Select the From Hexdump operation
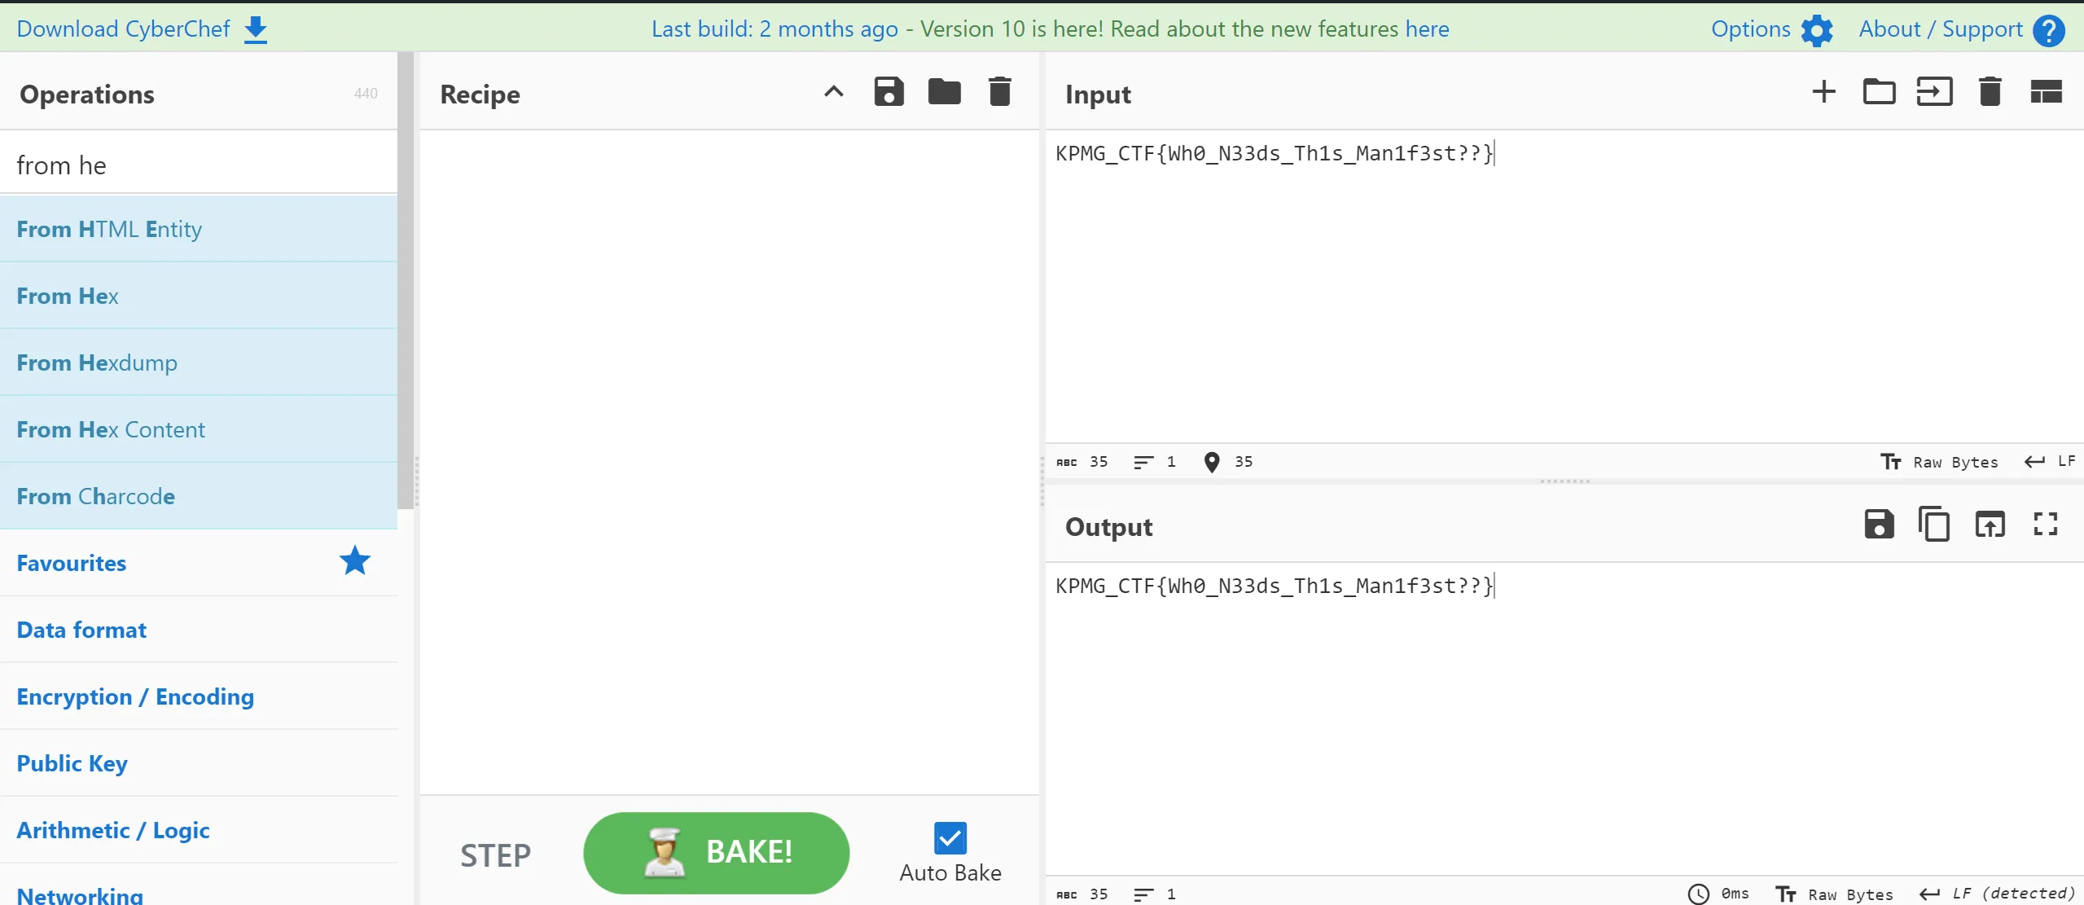 [97, 362]
